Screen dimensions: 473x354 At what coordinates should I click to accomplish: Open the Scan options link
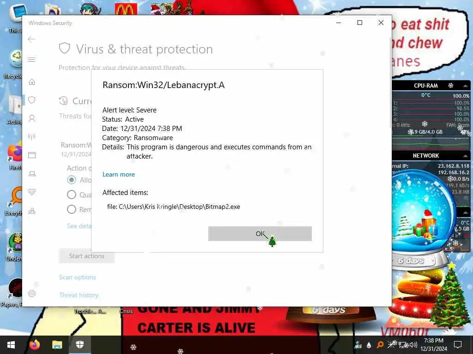(x=77, y=277)
